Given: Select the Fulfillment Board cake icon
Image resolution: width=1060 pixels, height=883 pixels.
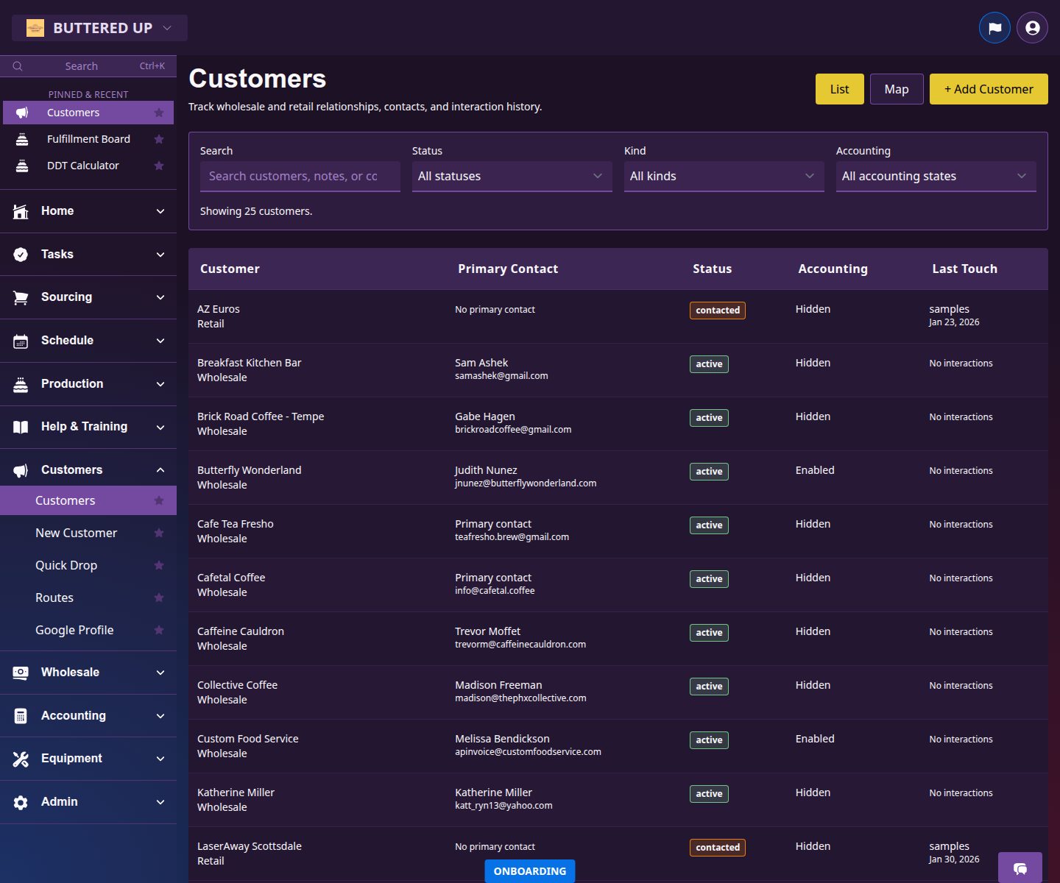Looking at the screenshot, I should coord(21,138).
